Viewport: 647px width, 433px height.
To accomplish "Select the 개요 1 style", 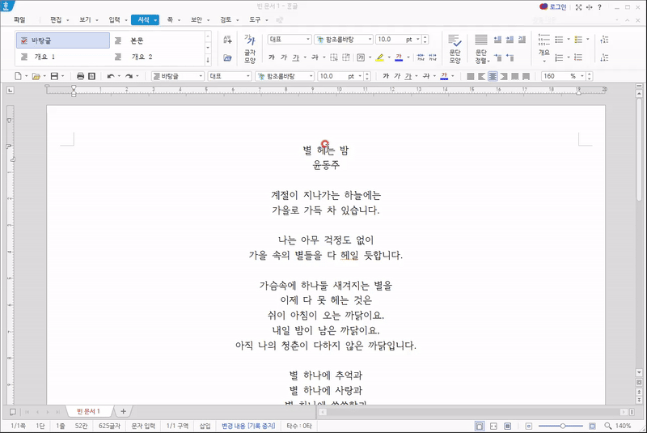I will [x=63, y=57].
